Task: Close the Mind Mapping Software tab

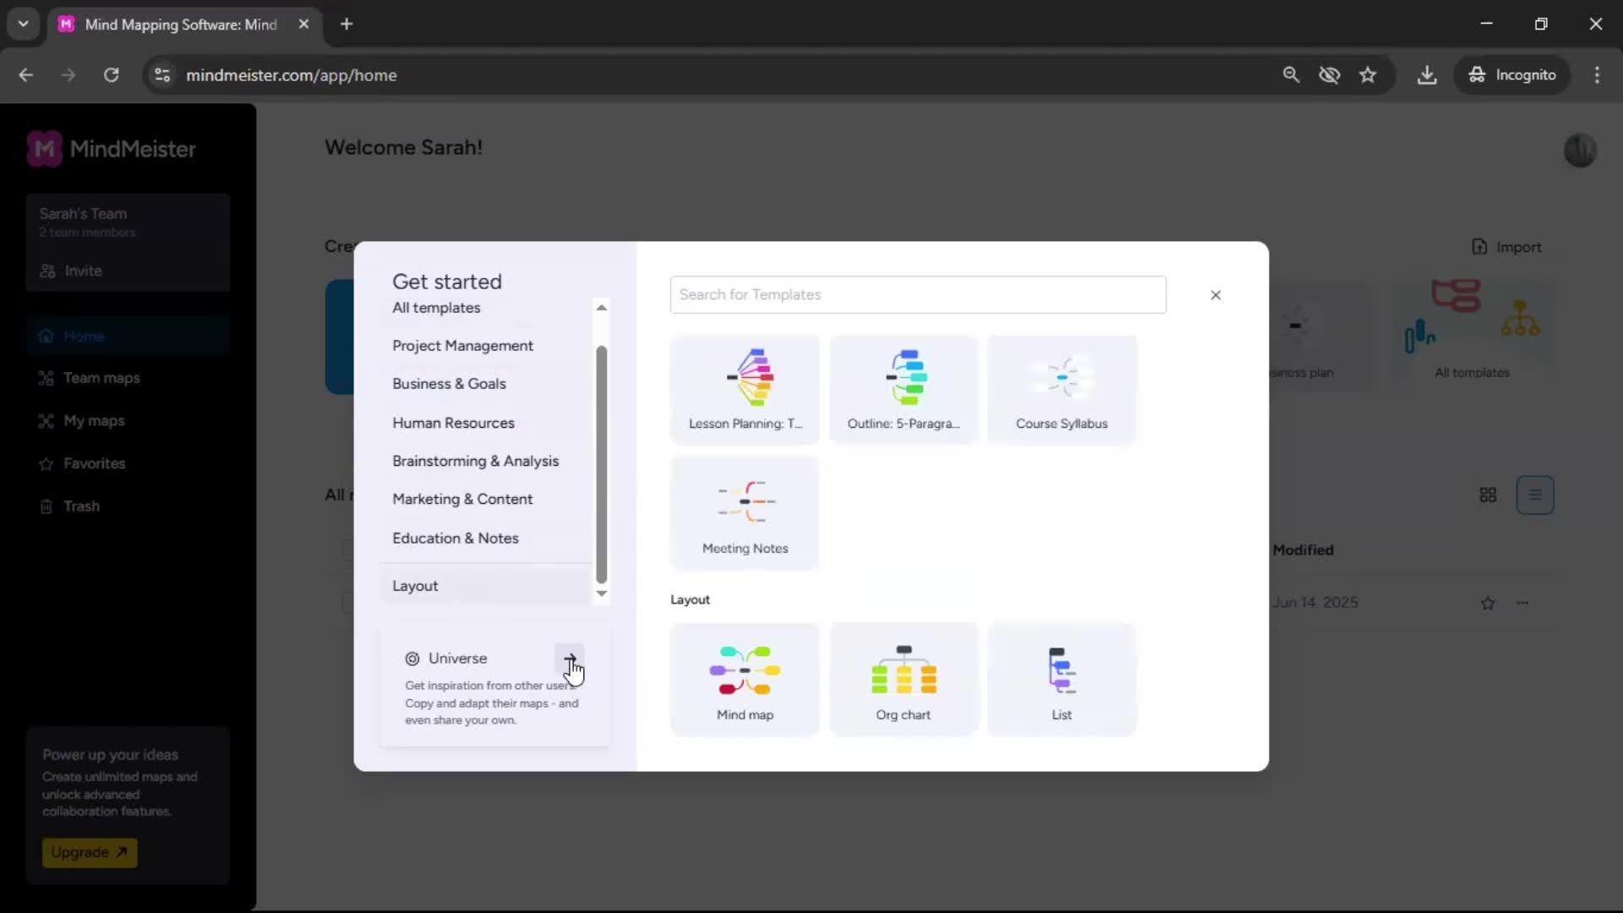Action: [303, 25]
